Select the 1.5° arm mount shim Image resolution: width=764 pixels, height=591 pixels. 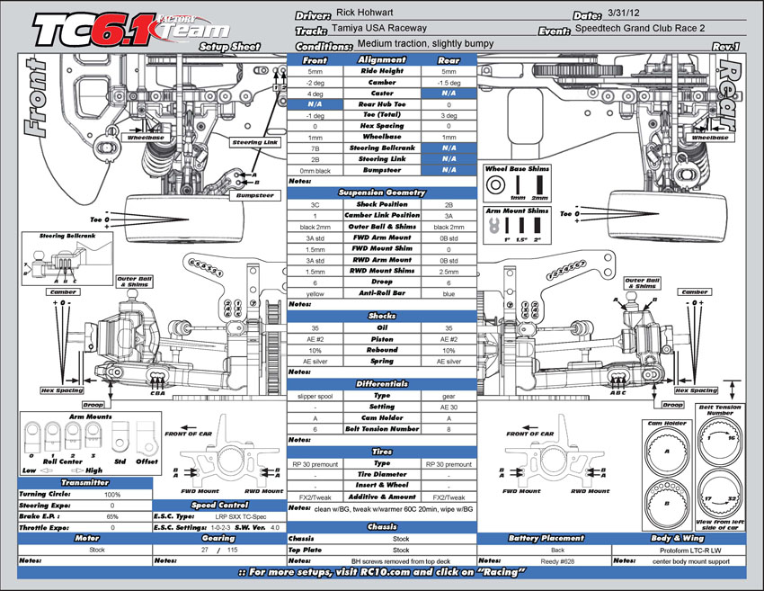click(521, 225)
